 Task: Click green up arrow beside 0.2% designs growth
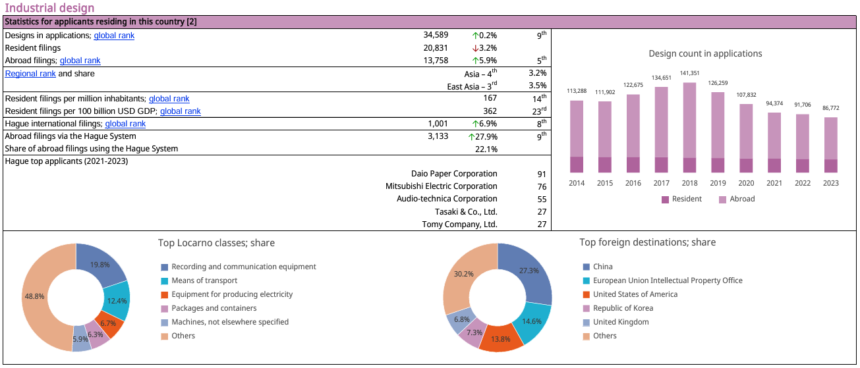474,36
